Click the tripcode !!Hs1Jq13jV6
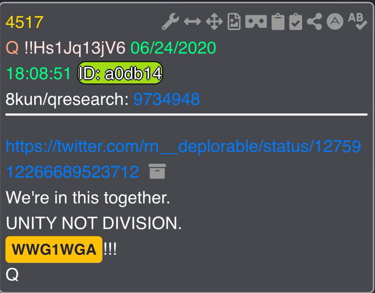Image resolution: width=375 pixels, height=293 pixels. pos(75,48)
